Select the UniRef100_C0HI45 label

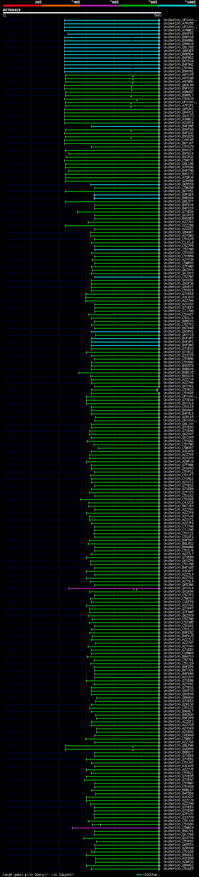point(178,140)
